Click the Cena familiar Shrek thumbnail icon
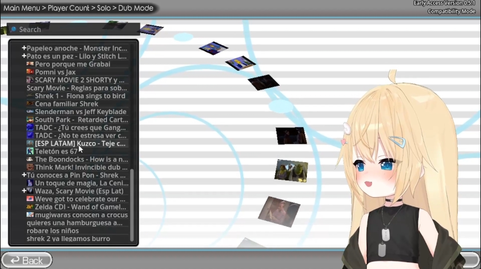Image resolution: width=481 pixels, height=269 pixels. (30, 103)
